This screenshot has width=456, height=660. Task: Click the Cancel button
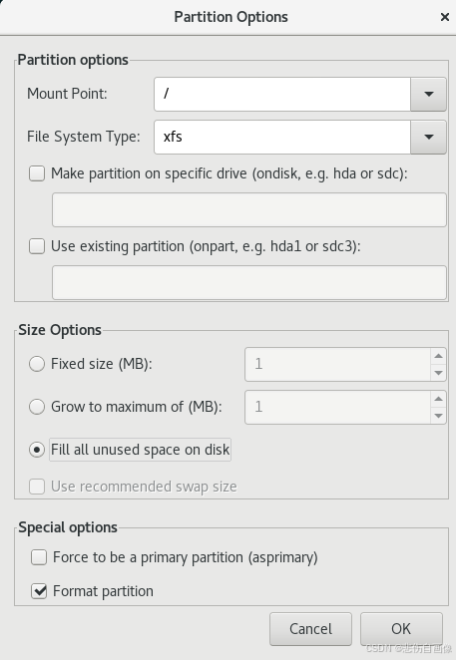point(310,629)
